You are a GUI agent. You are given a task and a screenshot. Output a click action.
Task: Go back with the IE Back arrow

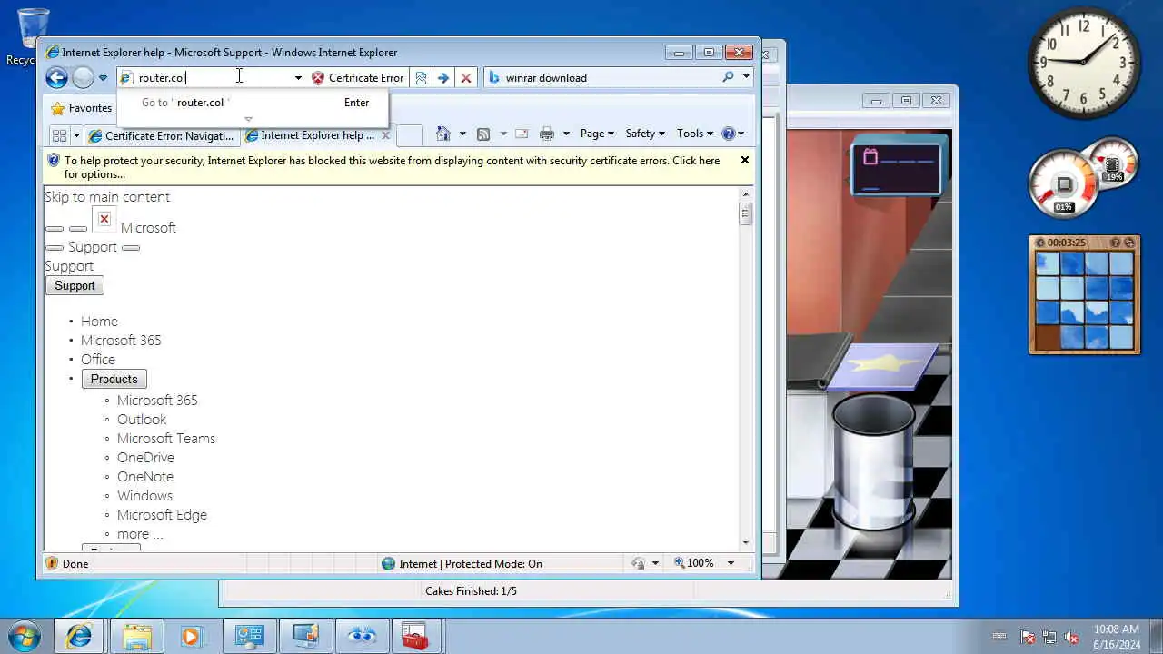[56, 78]
